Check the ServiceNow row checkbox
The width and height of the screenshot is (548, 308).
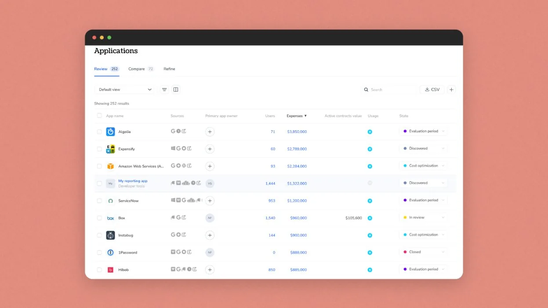99,201
